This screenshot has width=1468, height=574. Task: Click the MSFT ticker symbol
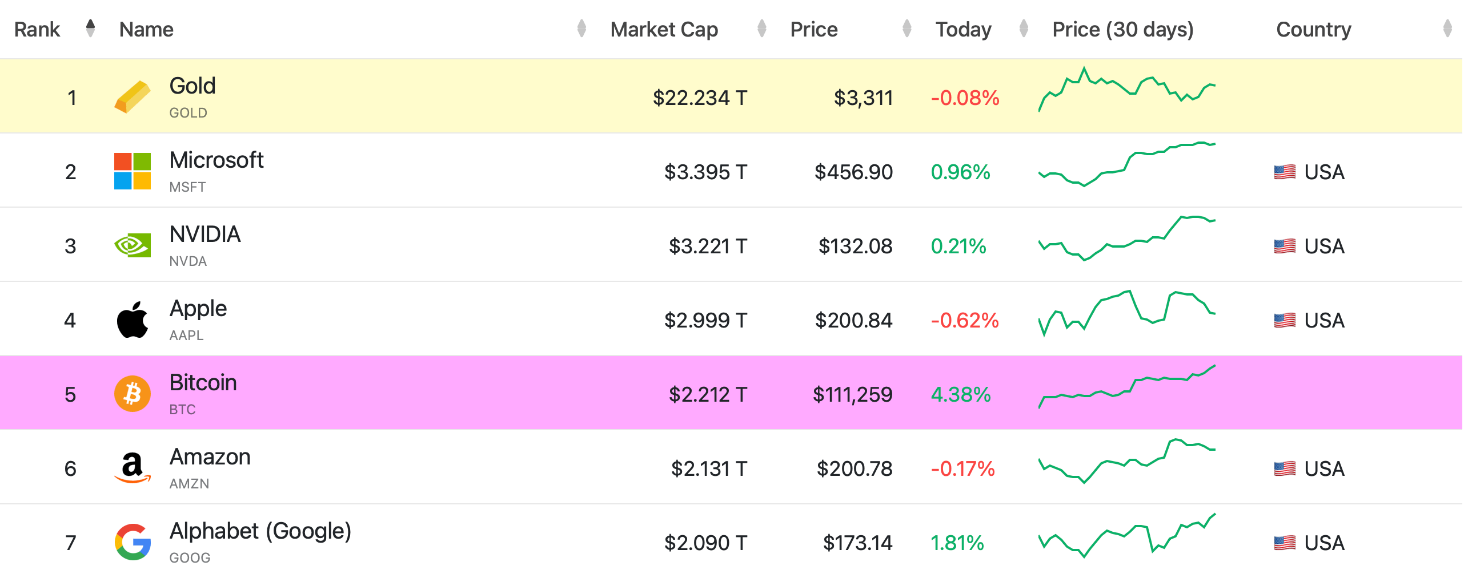[x=187, y=187]
